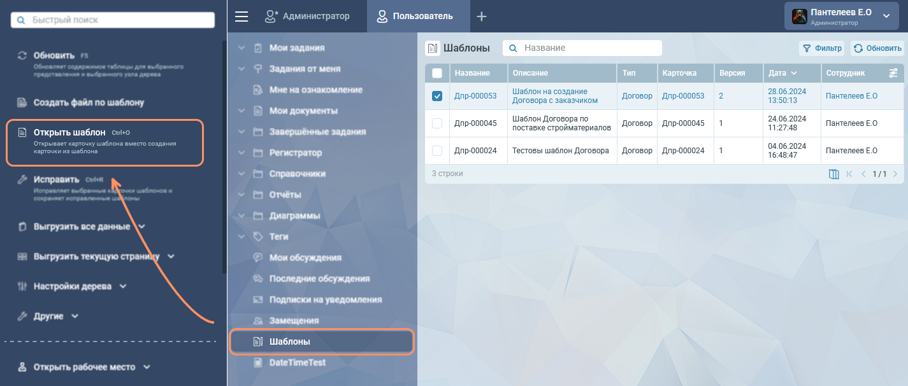Open the Пантелеев Е.О user dropdown
Image resolution: width=908 pixels, height=386 pixels.
886,16
